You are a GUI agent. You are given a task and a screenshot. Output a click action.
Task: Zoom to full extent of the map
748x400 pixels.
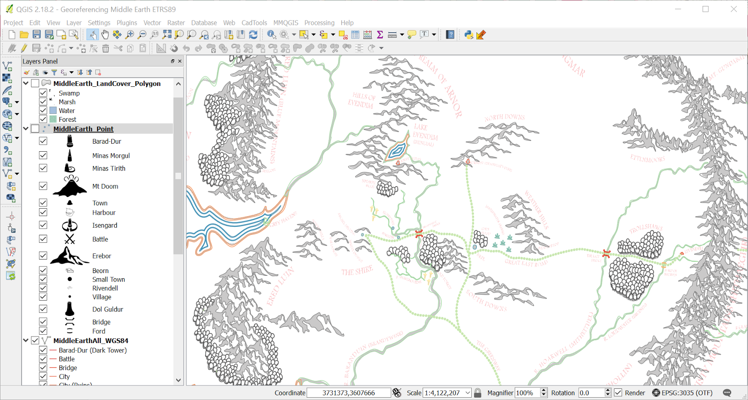point(167,35)
